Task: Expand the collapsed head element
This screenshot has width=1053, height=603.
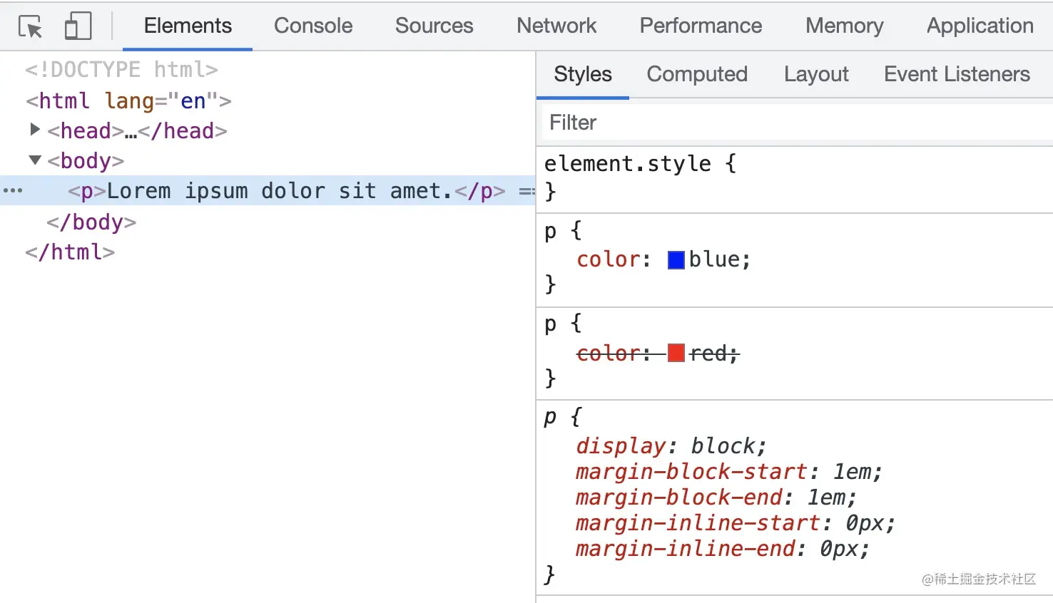Action: 34,129
